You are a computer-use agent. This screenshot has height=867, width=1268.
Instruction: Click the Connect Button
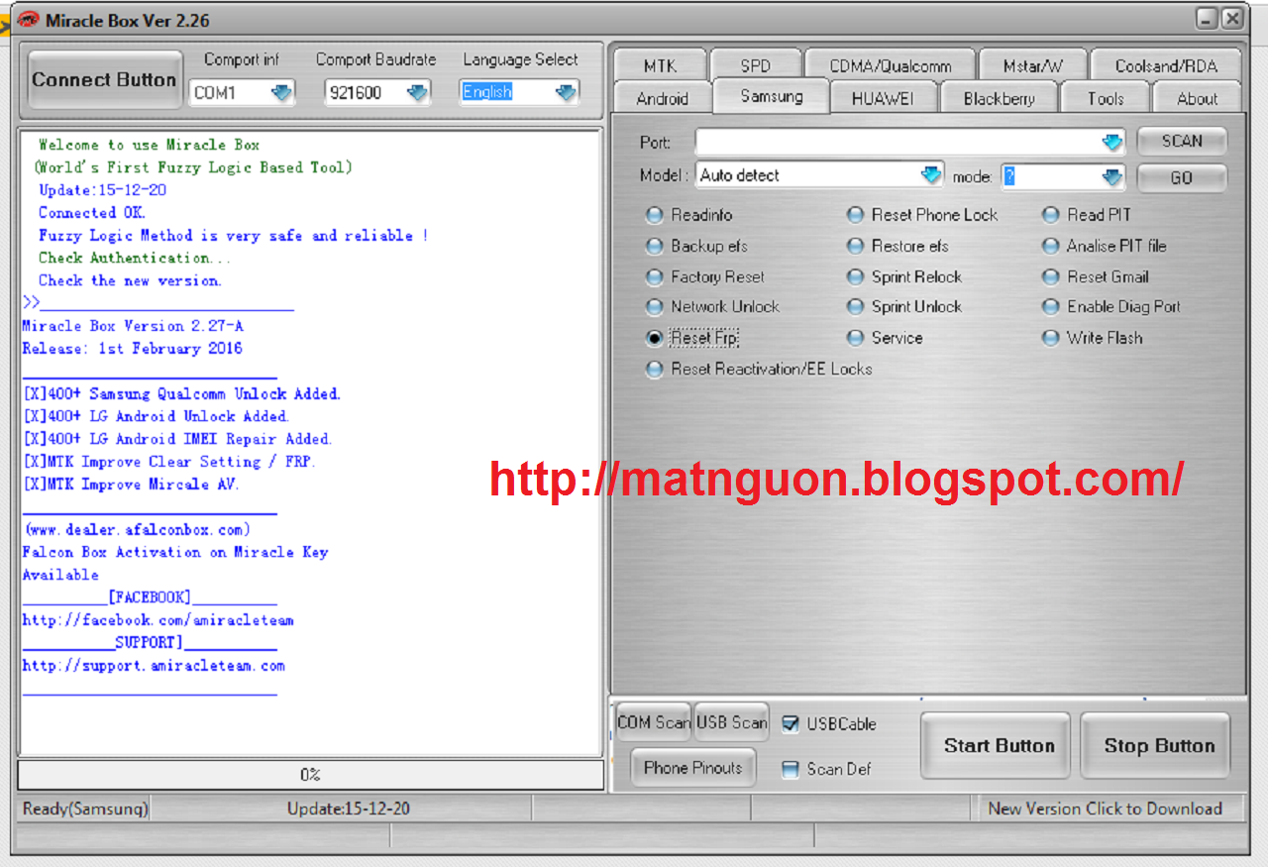(x=104, y=79)
